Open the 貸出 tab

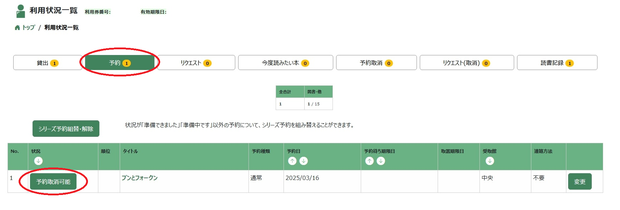[x=48, y=62]
